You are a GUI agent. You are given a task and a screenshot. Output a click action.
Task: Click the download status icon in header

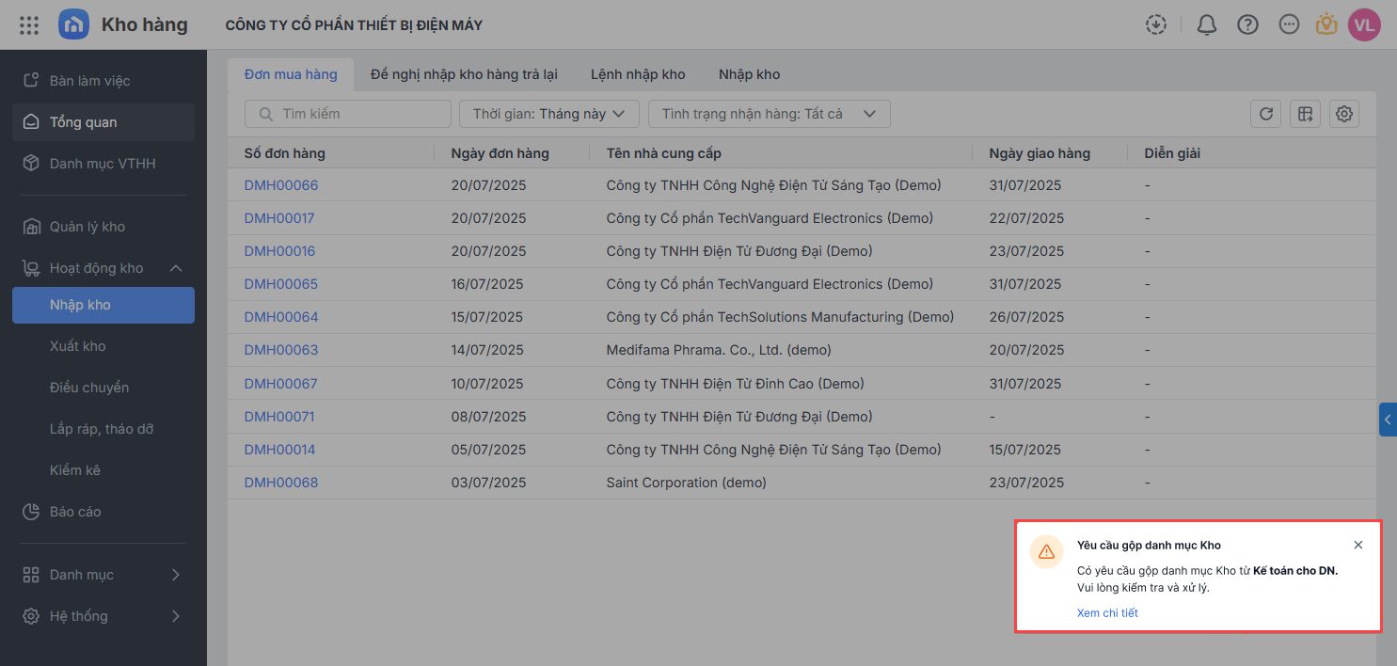coord(1156,25)
